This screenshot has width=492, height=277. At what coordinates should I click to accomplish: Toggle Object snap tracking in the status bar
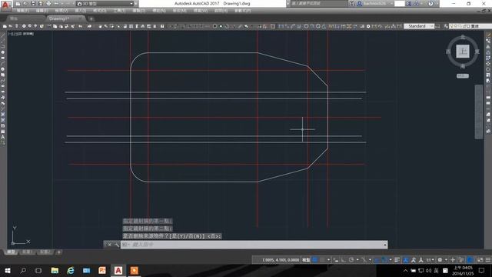tap(377, 260)
